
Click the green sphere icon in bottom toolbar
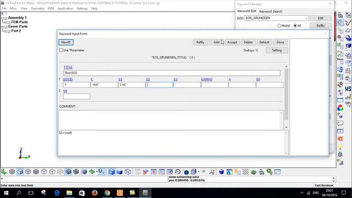254,172
